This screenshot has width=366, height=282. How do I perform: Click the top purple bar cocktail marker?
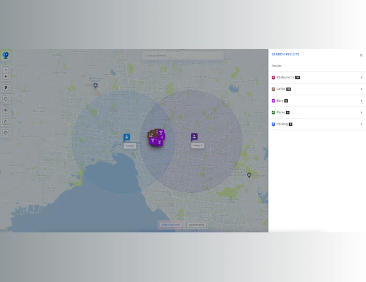pyautogui.click(x=161, y=133)
